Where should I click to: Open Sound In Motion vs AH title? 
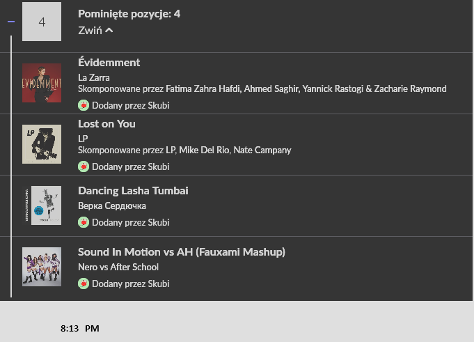click(x=182, y=252)
